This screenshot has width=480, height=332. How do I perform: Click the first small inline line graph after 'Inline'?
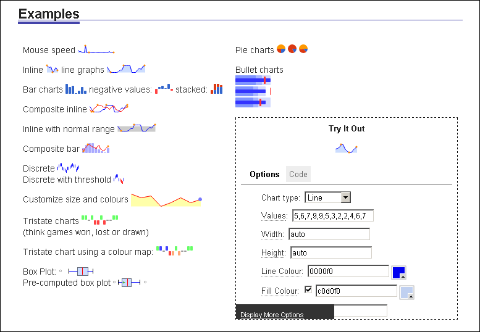click(x=52, y=69)
